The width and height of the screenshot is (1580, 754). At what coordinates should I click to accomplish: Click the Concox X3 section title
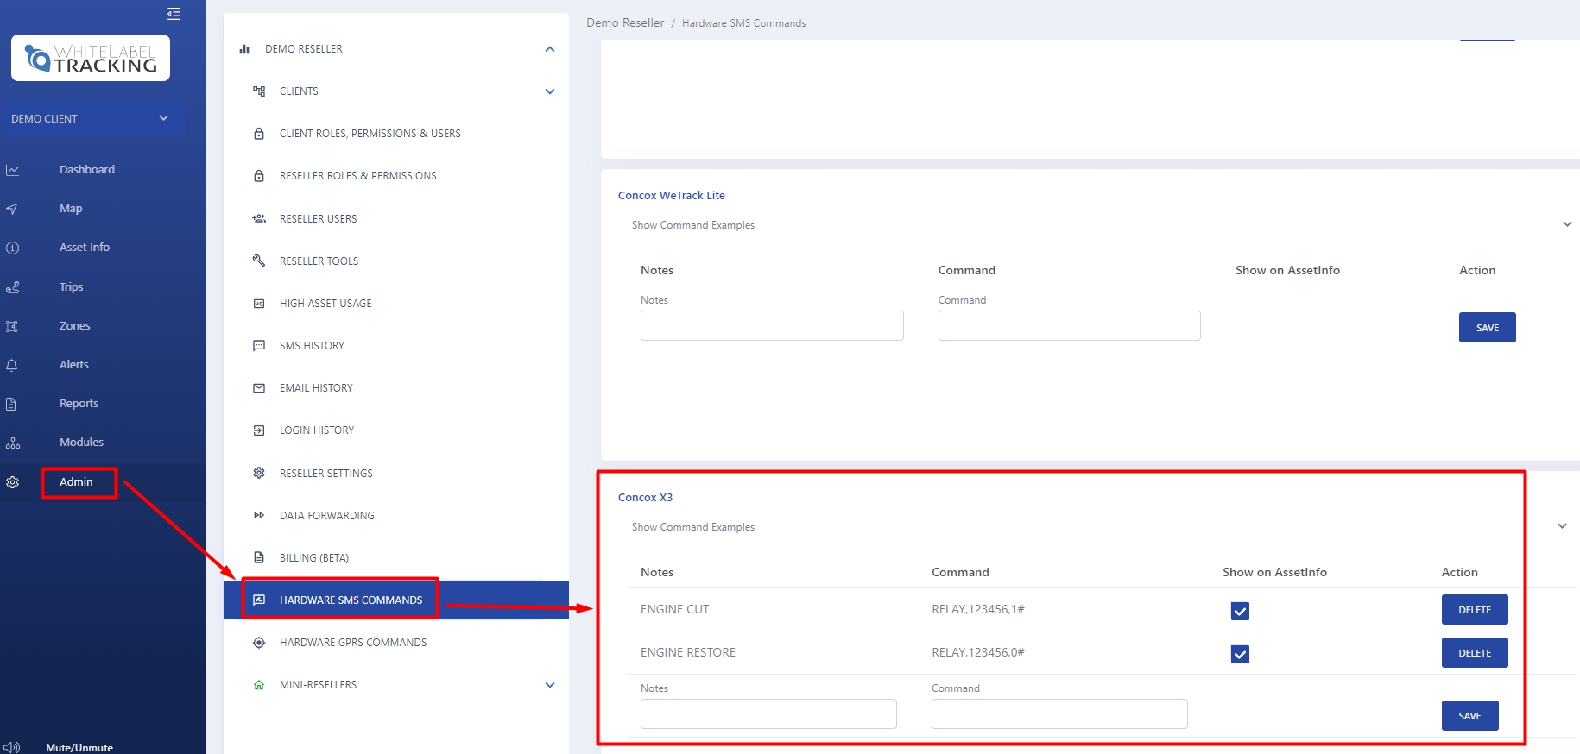pyautogui.click(x=645, y=498)
